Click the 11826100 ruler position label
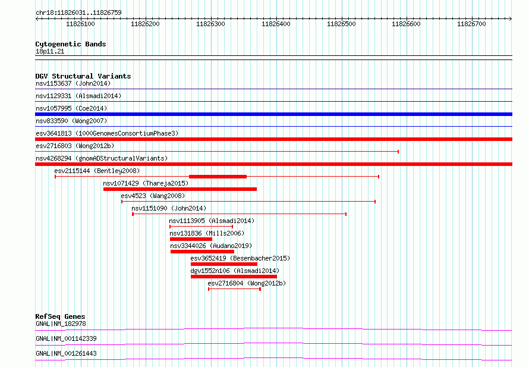The image size is (529, 367). [x=80, y=24]
